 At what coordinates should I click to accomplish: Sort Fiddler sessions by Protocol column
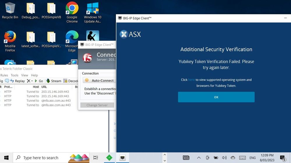tap(8, 87)
